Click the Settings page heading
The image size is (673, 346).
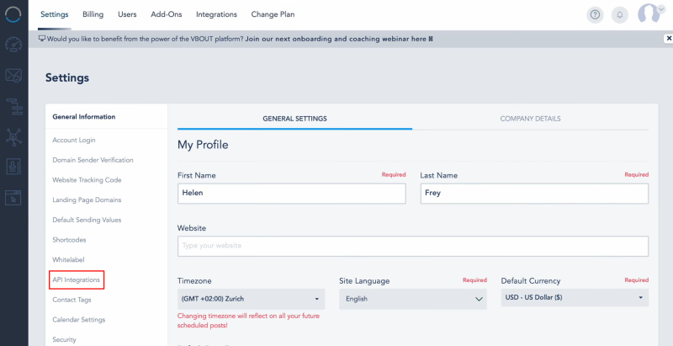coord(67,77)
